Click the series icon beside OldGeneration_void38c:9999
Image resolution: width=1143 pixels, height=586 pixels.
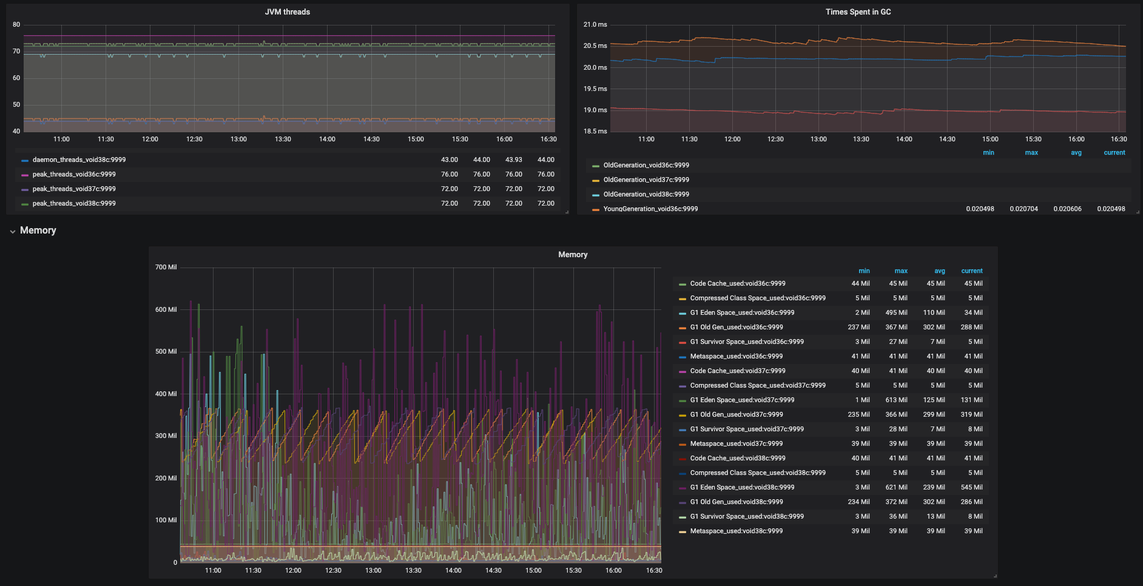tap(595, 194)
